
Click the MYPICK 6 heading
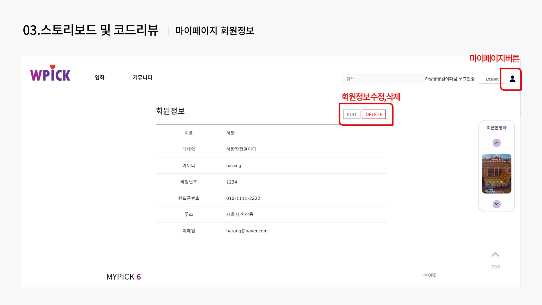tap(123, 277)
